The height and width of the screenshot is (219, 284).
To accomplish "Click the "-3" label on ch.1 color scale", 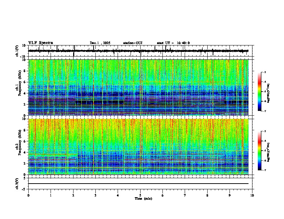I will pyautogui.click(x=265, y=72).
